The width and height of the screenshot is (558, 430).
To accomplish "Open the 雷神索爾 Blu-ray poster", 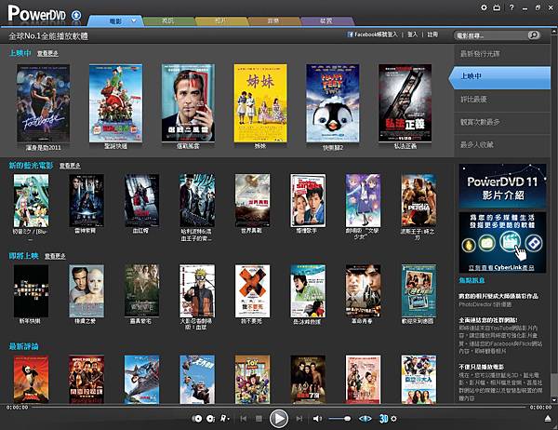I will [86, 200].
